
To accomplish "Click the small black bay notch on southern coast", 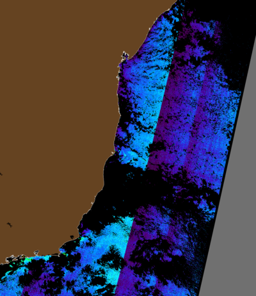I will 72,236.
